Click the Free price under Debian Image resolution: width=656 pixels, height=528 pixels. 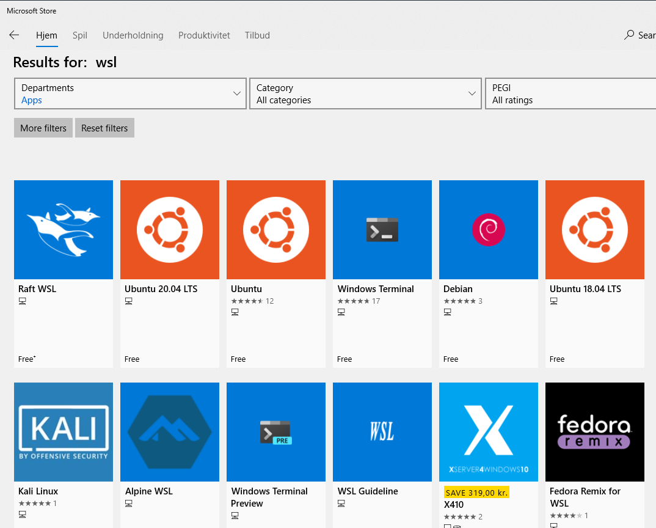click(x=451, y=359)
